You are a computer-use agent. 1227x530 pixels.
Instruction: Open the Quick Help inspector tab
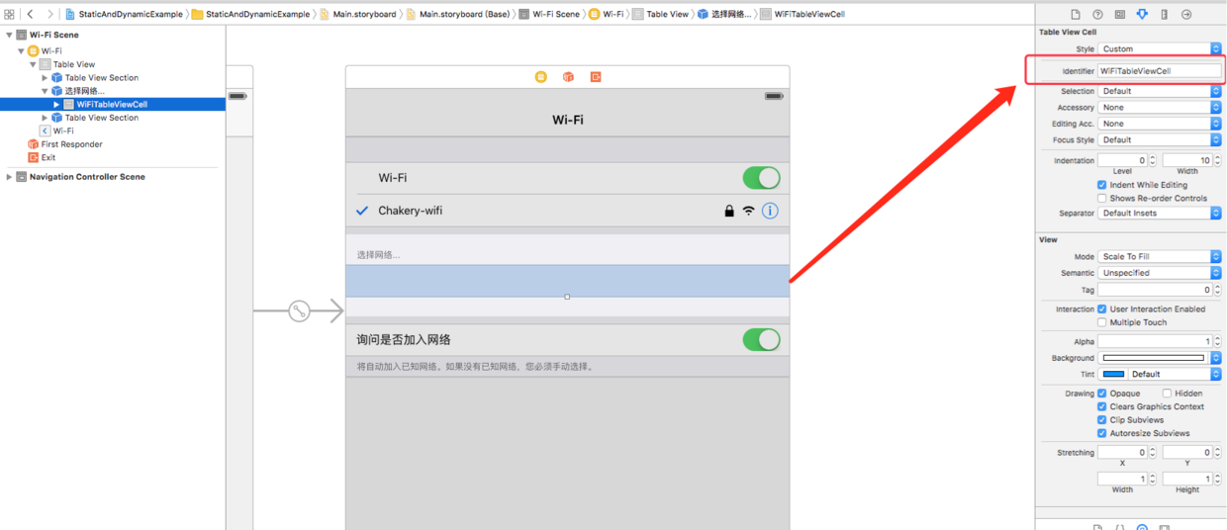[1097, 15]
